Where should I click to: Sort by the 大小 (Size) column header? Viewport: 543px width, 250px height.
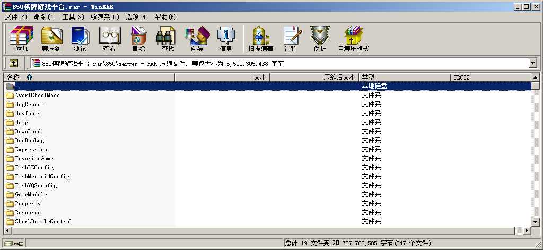point(222,77)
